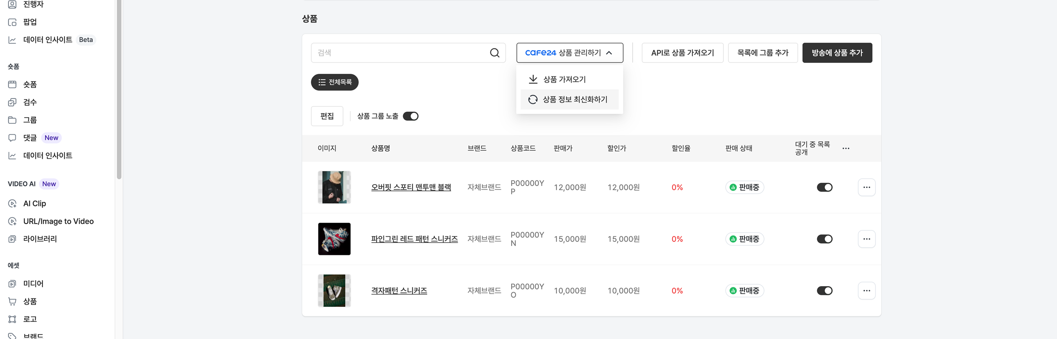This screenshot has height=339, width=1057.
Task: Open 파인그린 레드 패턴 스니커즈 product link
Action: click(x=415, y=239)
